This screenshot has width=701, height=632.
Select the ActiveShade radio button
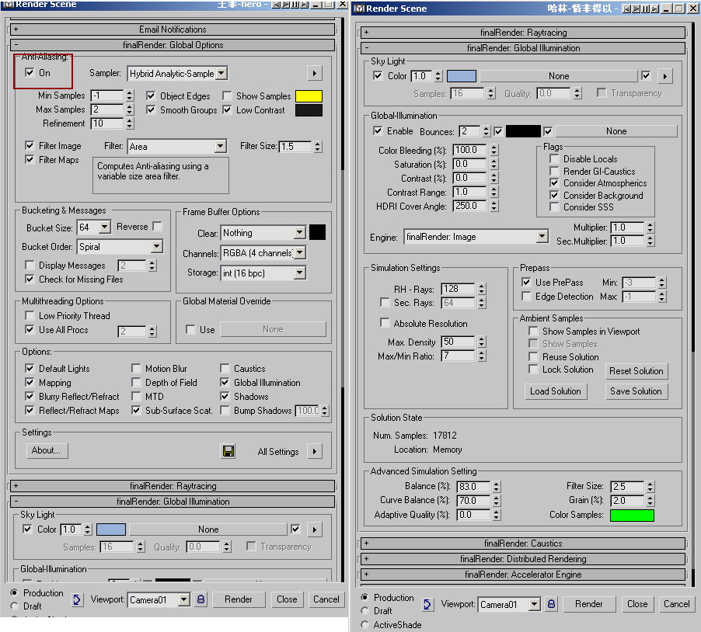click(364, 624)
